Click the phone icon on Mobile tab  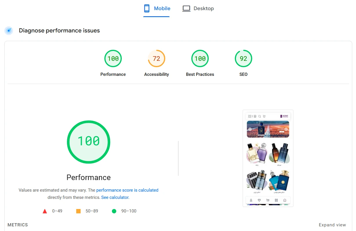(x=147, y=8)
